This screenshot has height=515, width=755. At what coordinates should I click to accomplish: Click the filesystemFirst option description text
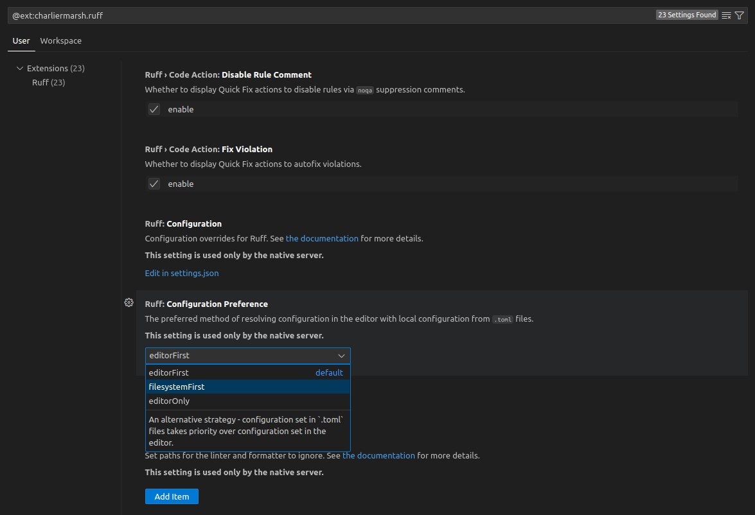(x=246, y=432)
